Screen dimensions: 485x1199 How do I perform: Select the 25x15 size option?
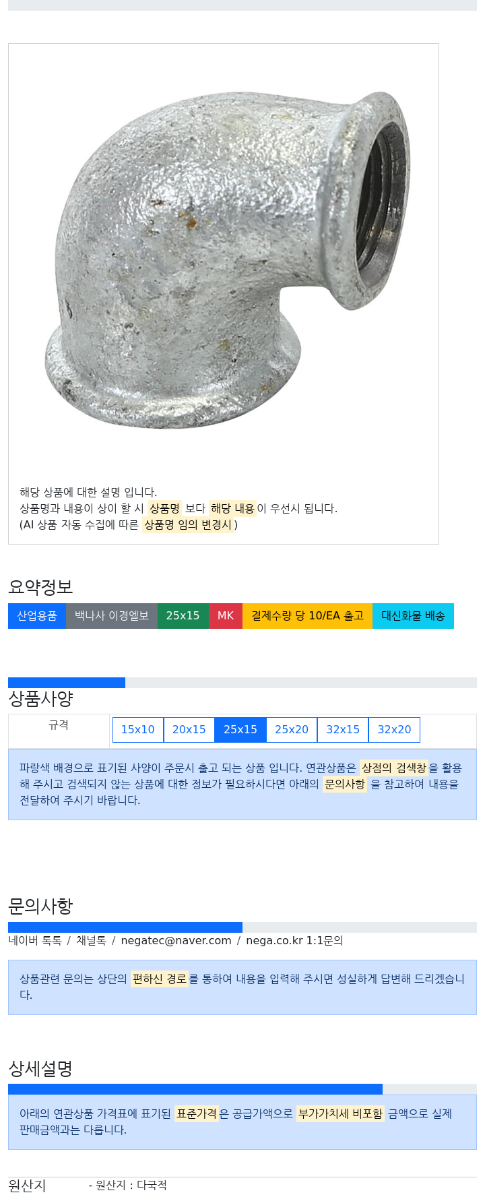point(240,730)
